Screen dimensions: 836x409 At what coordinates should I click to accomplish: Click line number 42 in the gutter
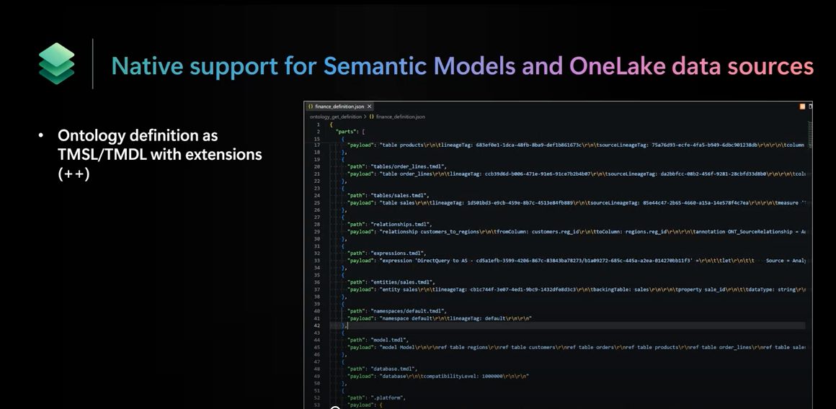[x=317, y=325]
